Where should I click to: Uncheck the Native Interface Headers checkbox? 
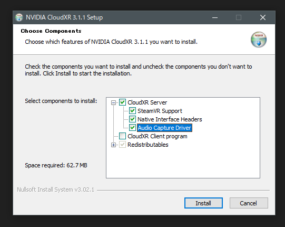132,119
